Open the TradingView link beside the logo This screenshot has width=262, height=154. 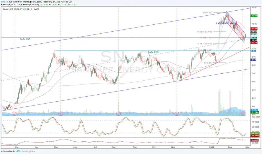(x=28, y=151)
